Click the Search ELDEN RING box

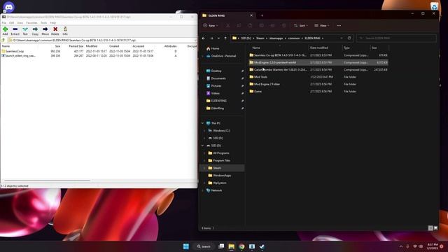pos(396,38)
